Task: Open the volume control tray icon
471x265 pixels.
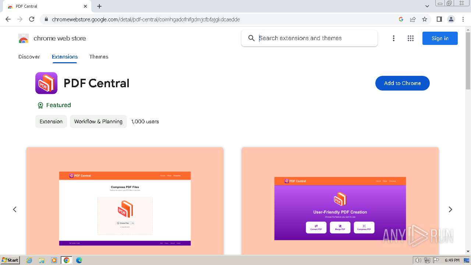Action: 418,260
